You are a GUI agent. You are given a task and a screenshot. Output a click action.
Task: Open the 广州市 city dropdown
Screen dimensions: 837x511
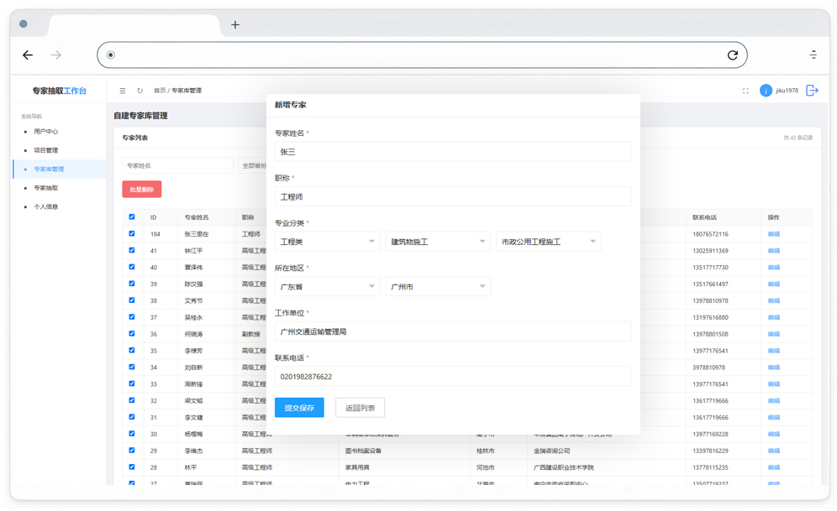(438, 286)
